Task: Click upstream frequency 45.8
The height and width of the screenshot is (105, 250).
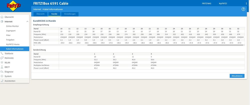Action: coord(133,59)
